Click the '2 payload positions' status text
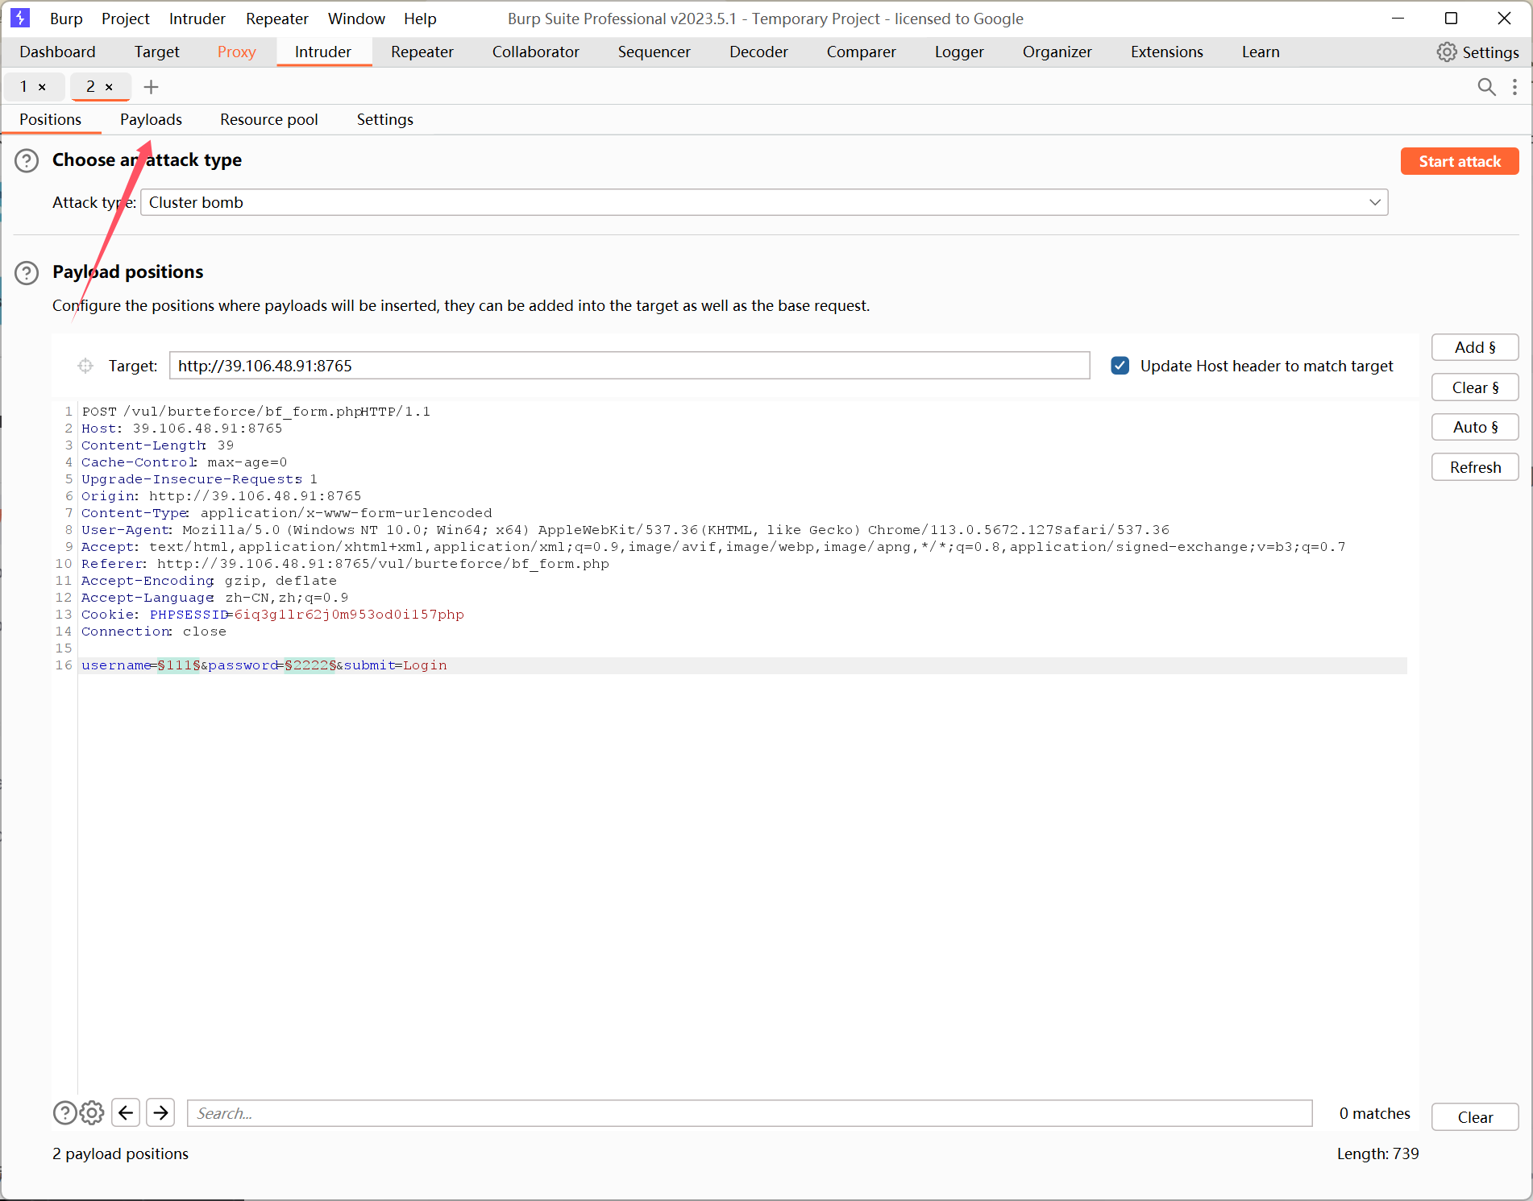Screen dimensions: 1533x1201 tap(120, 1153)
